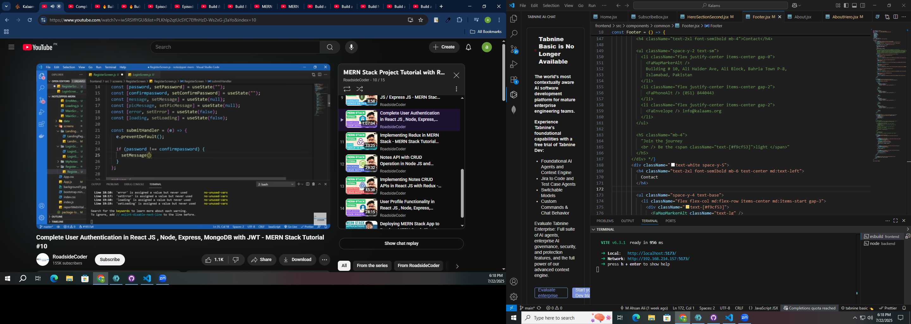Synchronize changes next to main* branch
The image size is (911, 324).
(539, 308)
